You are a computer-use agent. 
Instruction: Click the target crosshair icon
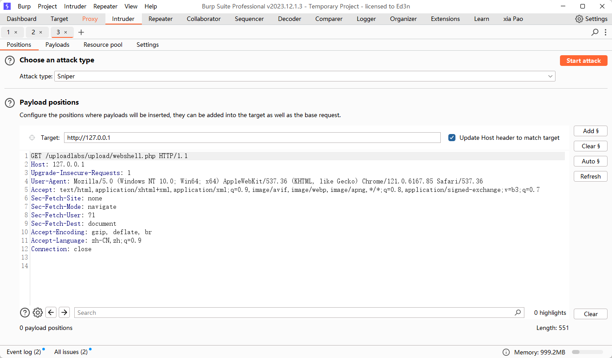32,138
